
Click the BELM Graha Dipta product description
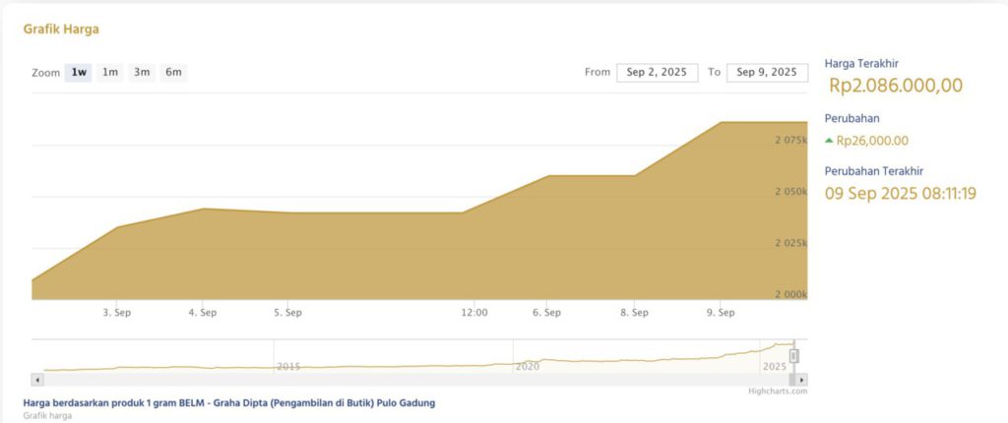click(x=228, y=403)
